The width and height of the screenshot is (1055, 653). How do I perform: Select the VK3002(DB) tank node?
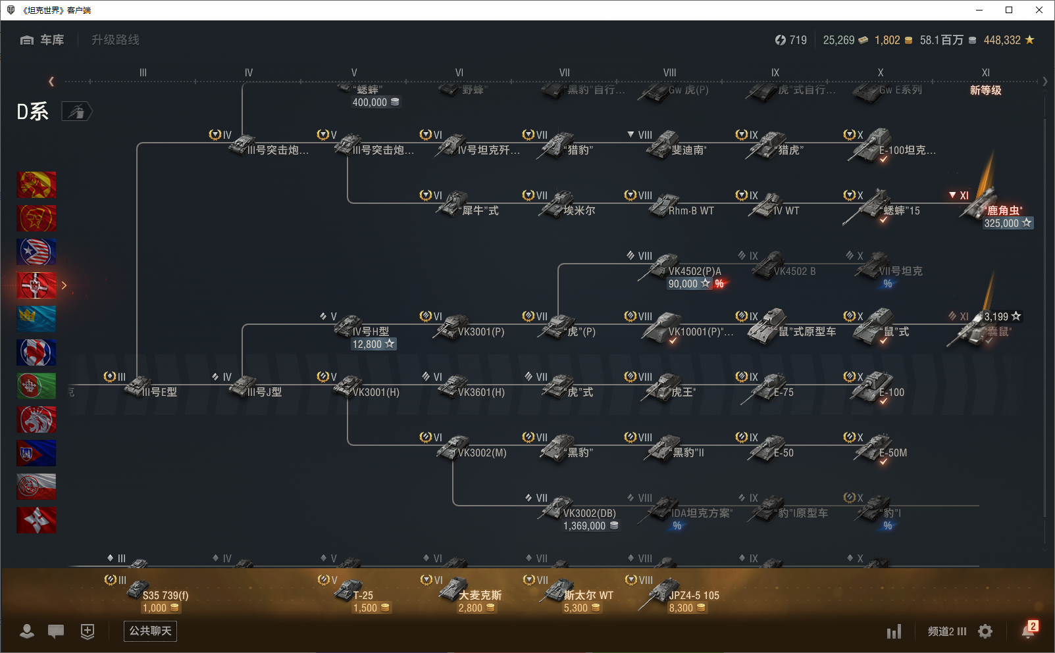571,513
